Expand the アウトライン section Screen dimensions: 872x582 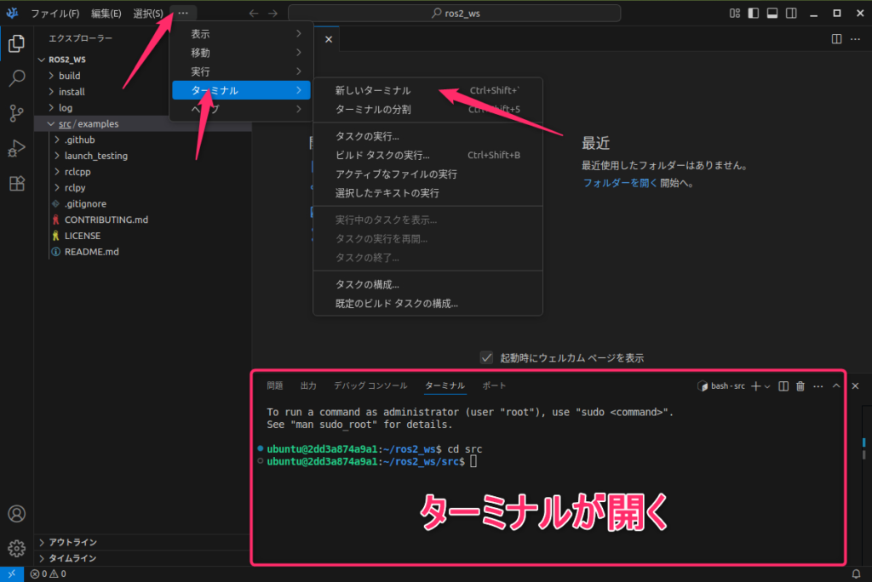click(x=72, y=542)
